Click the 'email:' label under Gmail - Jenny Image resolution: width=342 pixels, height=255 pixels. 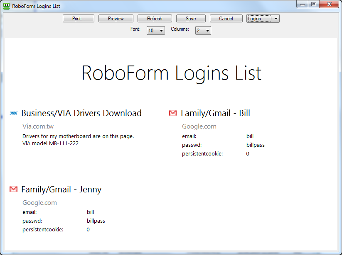[30, 212]
